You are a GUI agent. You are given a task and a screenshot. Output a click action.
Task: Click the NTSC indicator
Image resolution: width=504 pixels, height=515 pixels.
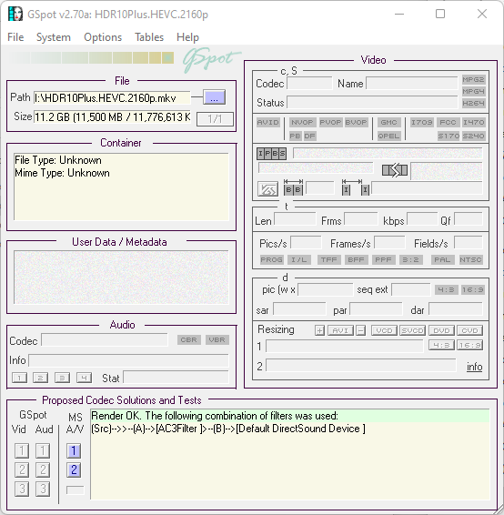point(470,259)
